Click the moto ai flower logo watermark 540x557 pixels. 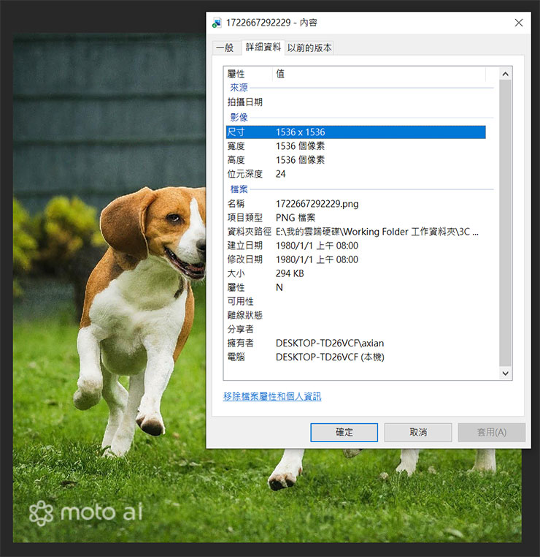(42, 512)
